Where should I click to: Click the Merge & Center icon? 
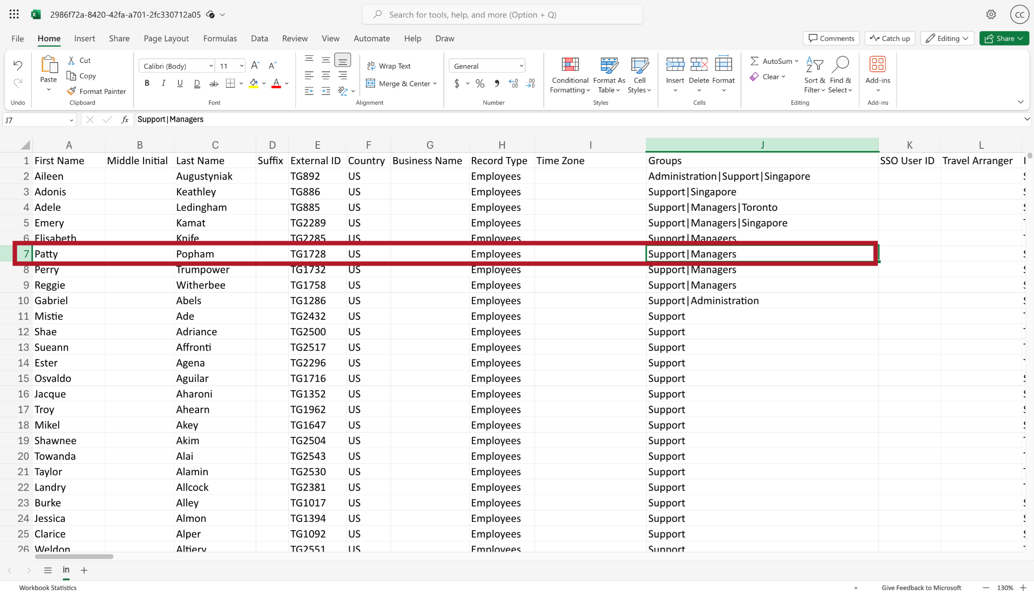[x=370, y=84]
